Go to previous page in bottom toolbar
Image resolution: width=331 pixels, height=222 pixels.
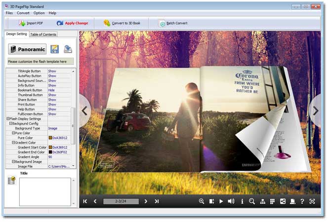pos(95,201)
